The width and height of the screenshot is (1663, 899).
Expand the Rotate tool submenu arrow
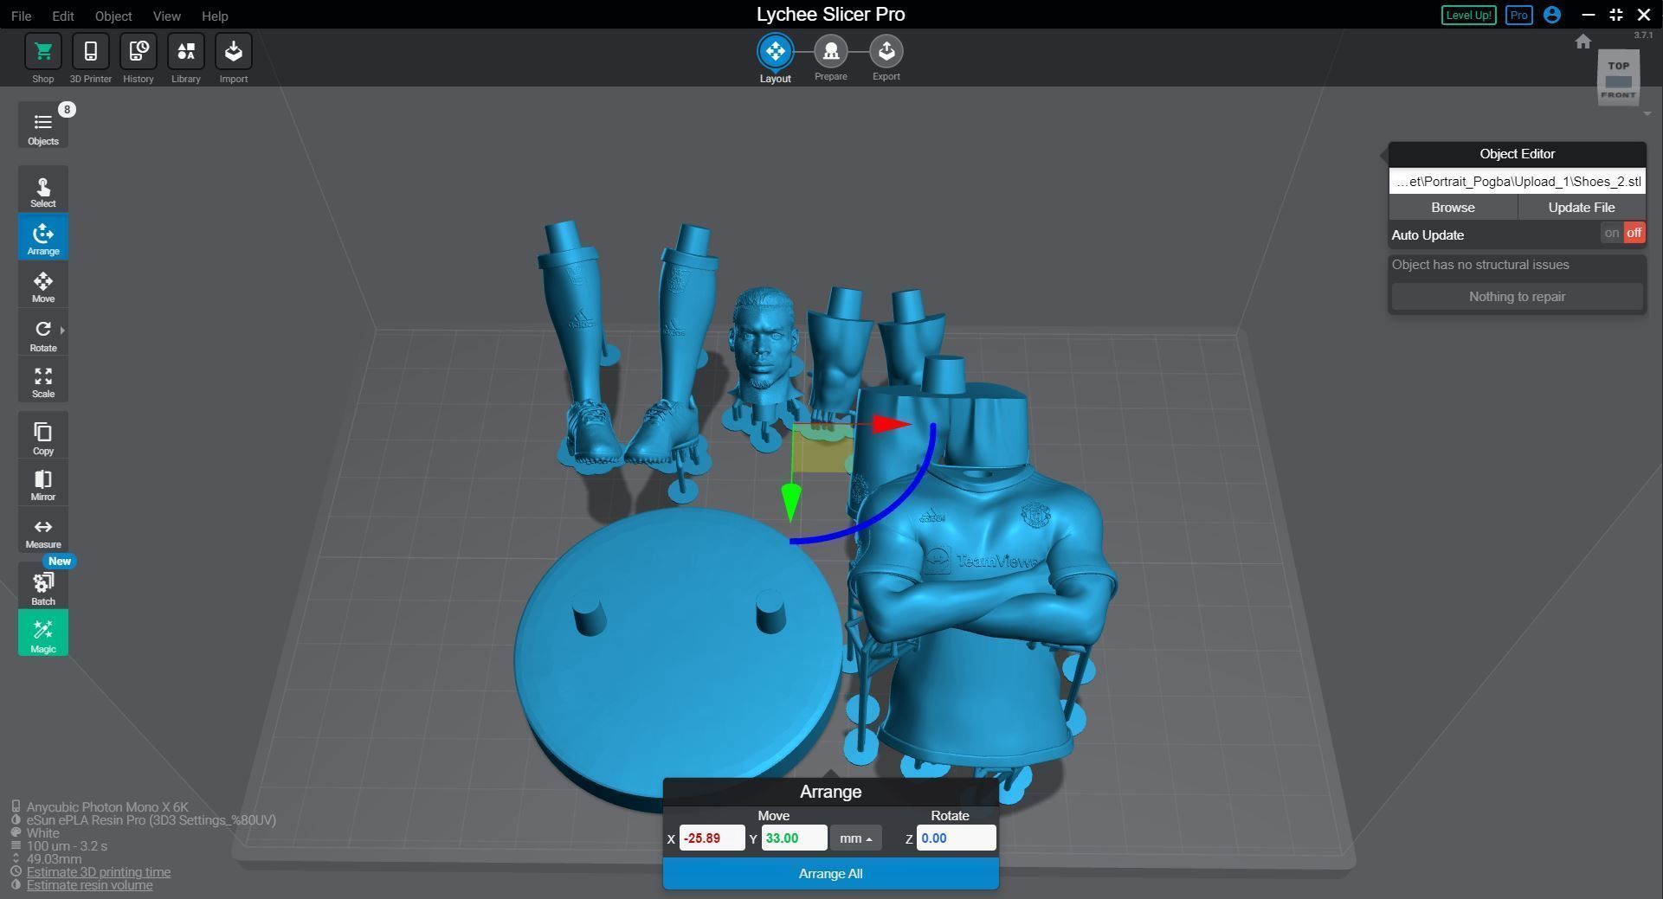coord(62,330)
